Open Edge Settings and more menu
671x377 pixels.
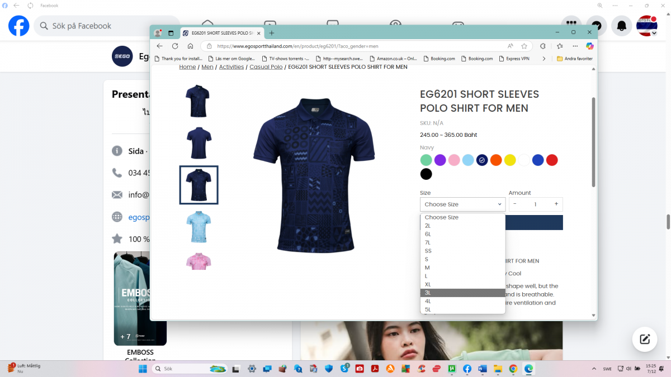point(574,46)
